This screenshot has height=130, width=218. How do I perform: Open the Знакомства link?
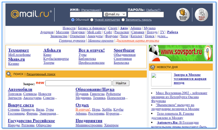point(59,36)
